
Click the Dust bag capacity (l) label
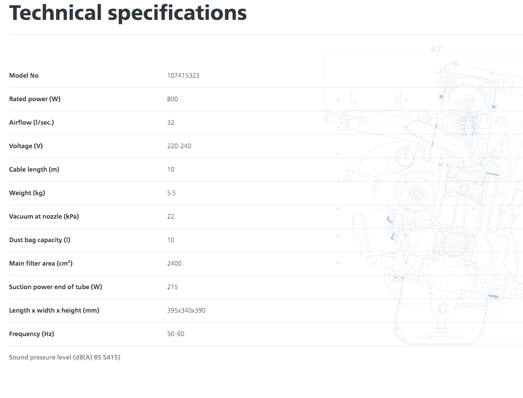click(40, 240)
